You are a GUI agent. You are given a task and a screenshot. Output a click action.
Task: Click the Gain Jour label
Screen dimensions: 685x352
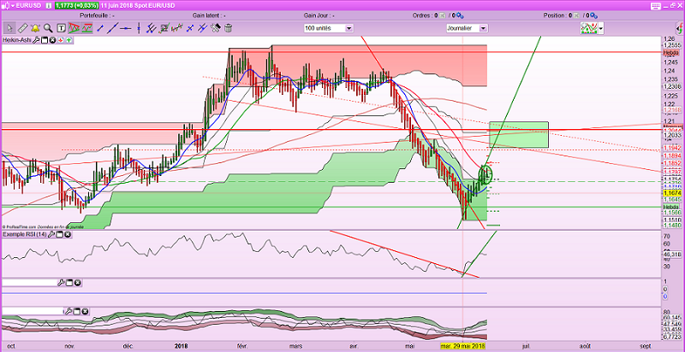[319, 15]
